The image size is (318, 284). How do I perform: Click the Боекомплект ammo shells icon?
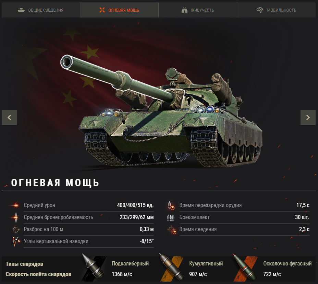pos(171,218)
